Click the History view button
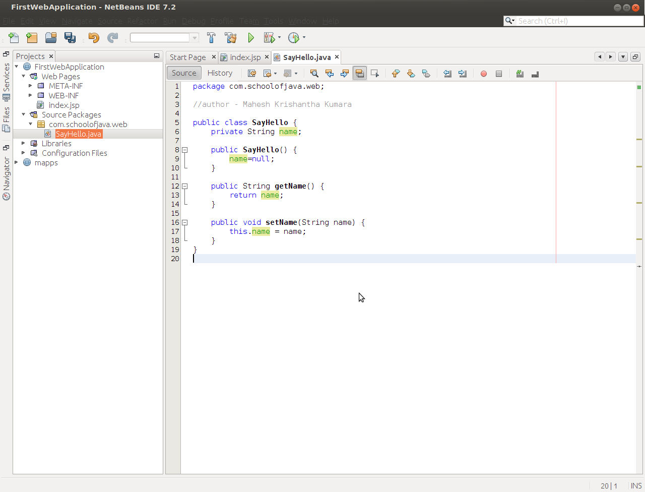645x492 pixels. tap(220, 73)
